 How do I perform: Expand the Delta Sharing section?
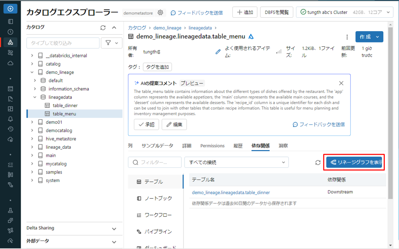click(114, 228)
